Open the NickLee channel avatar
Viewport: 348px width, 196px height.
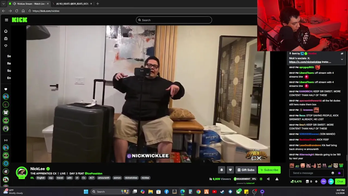tap(21, 172)
